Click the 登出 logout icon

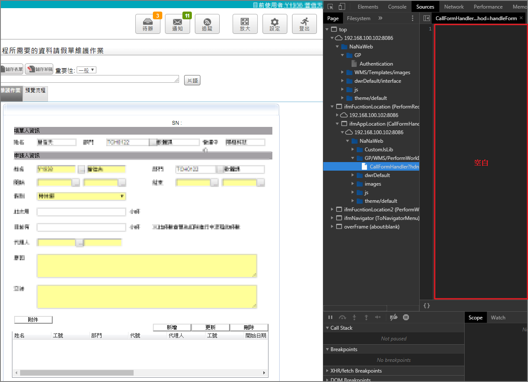(304, 24)
